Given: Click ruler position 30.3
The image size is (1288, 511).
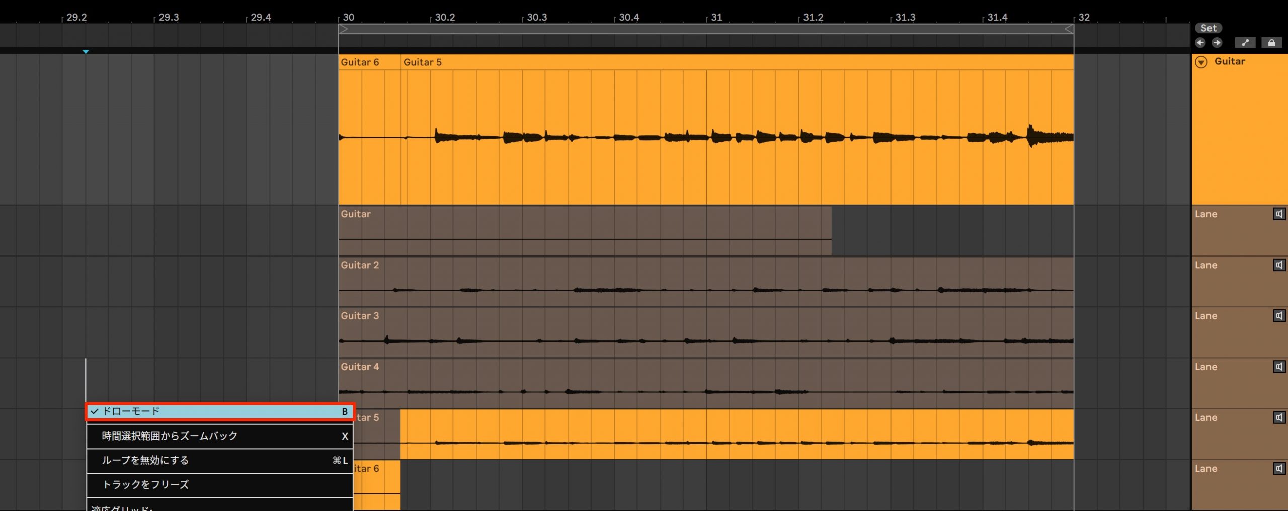Looking at the screenshot, I should pyautogui.click(x=537, y=17).
